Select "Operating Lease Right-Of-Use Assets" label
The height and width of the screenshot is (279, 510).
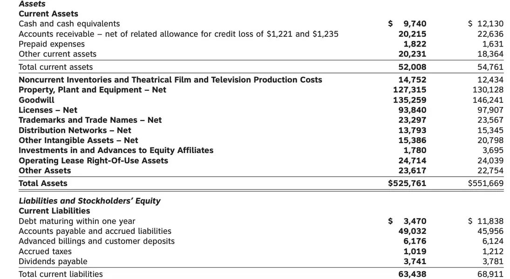[93, 160]
